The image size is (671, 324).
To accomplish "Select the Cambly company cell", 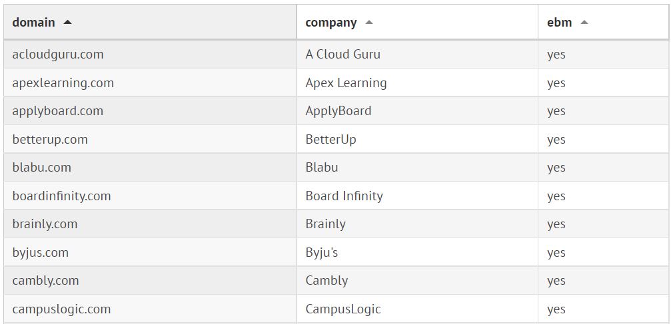I will (327, 281).
